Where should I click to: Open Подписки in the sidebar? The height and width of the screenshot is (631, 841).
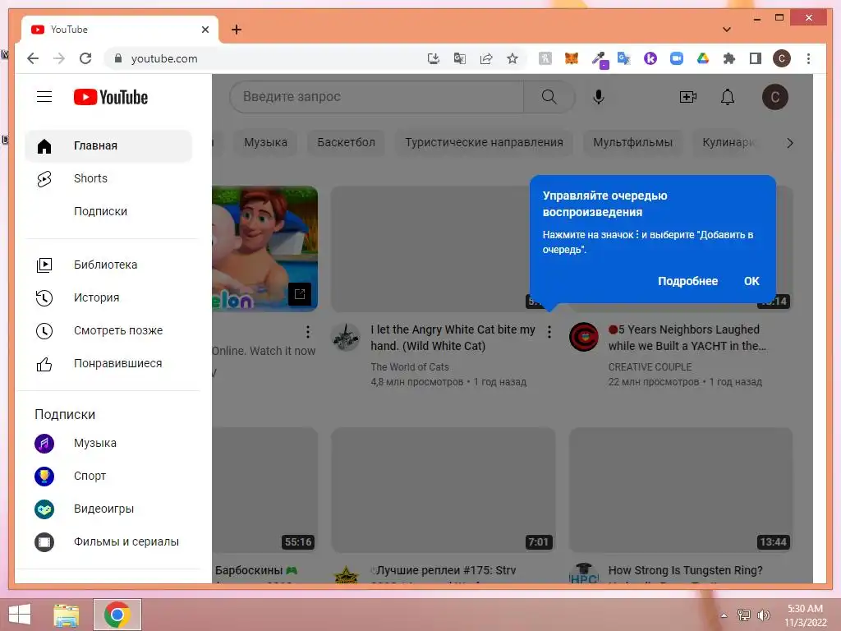coord(108,211)
